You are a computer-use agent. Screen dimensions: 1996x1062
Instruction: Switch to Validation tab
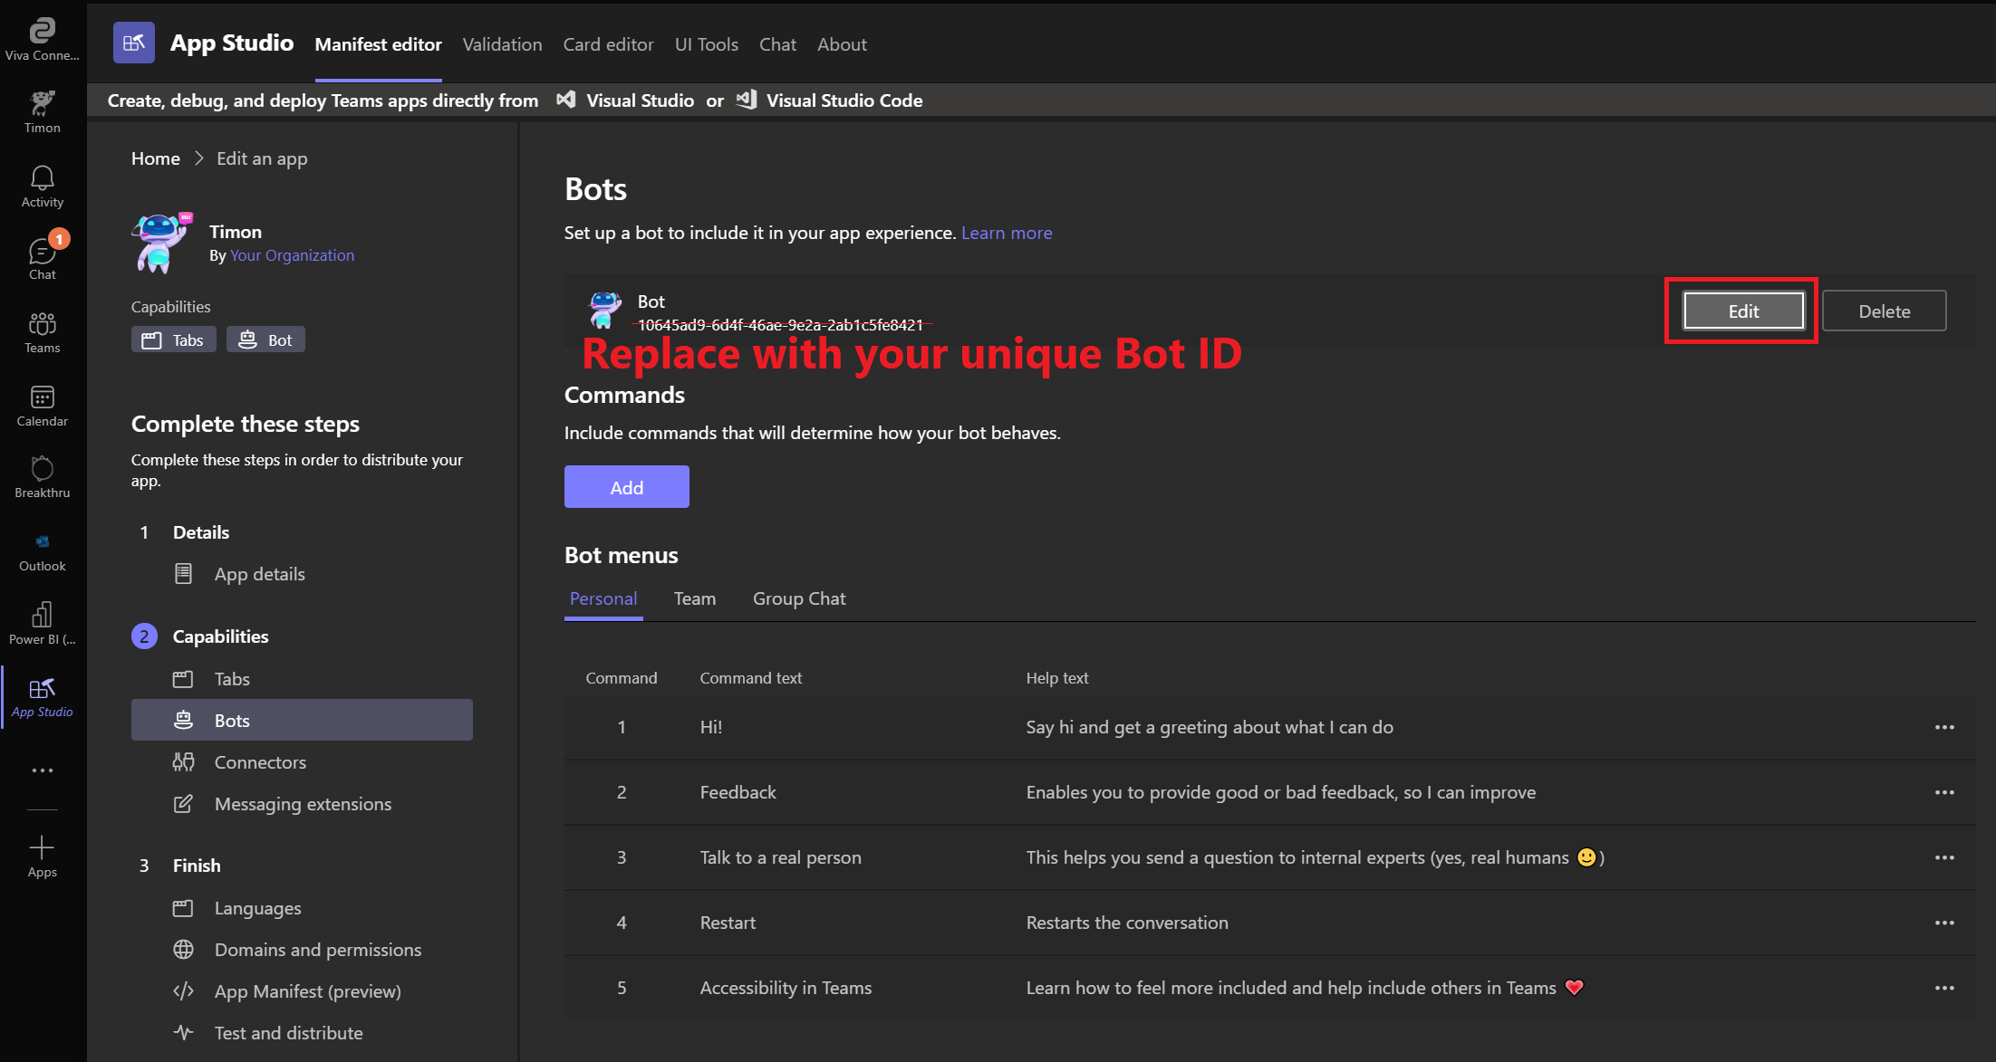(502, 44)
